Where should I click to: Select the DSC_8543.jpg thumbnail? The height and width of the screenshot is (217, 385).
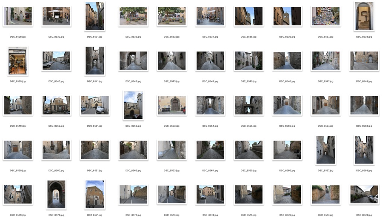coord(171,61)
